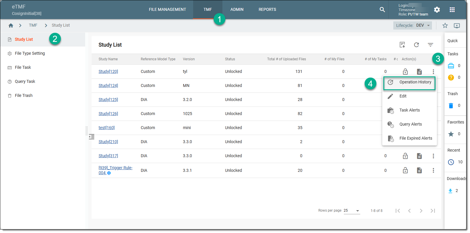Click the presentation screen icon in breadcrumb bar
The width and height of the screenshot is (470, 233).
coord(457,25)
